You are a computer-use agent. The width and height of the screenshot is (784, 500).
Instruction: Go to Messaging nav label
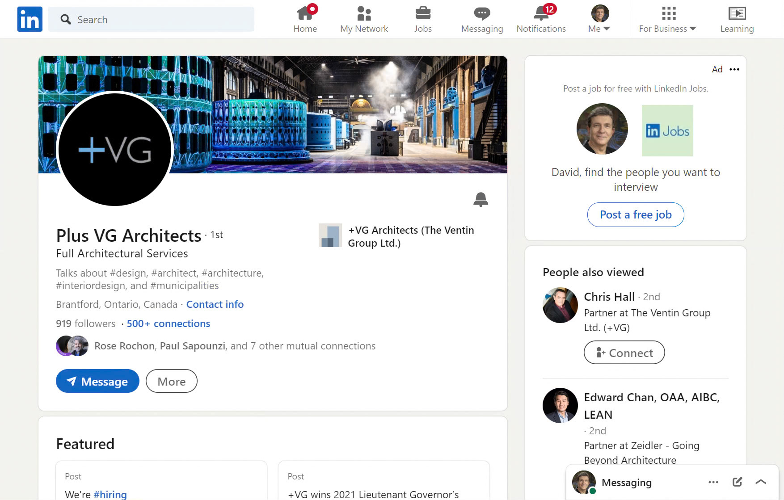(482, 29)
